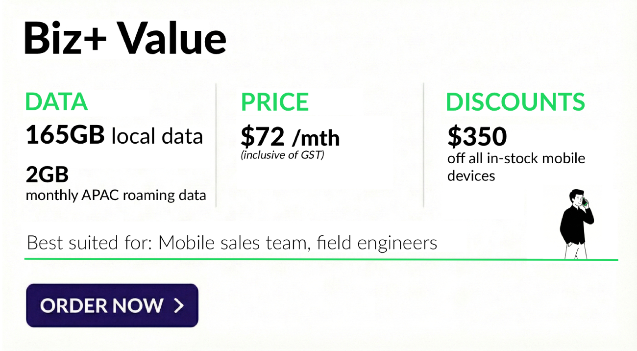The width and height of the screenshot is (637, 351).
Task: Click the 2GB roaming data label
Action: (x=47, y=175)
